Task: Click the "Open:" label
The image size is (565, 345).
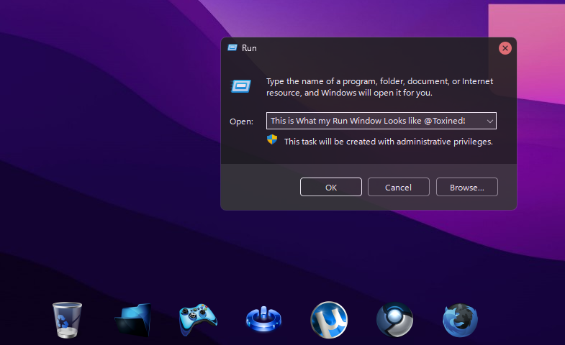Action: (241, 121)
